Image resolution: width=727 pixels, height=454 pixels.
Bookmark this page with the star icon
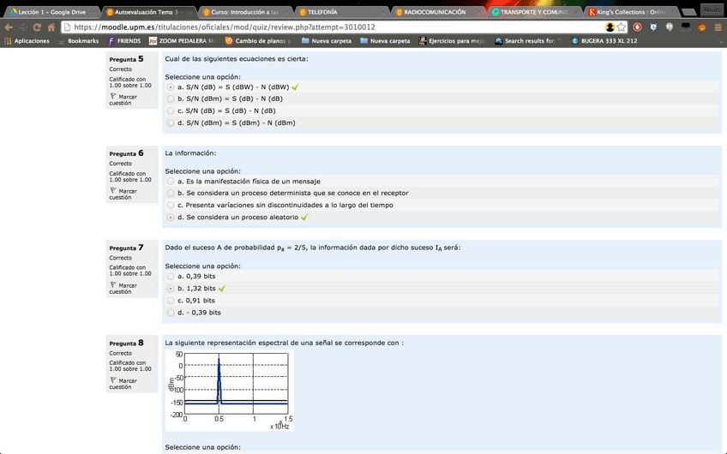point(622,27)
